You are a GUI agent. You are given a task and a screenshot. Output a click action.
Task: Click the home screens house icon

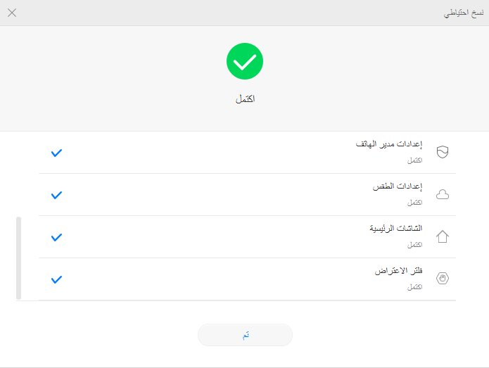pyautogui.click(x=443, y=236)
